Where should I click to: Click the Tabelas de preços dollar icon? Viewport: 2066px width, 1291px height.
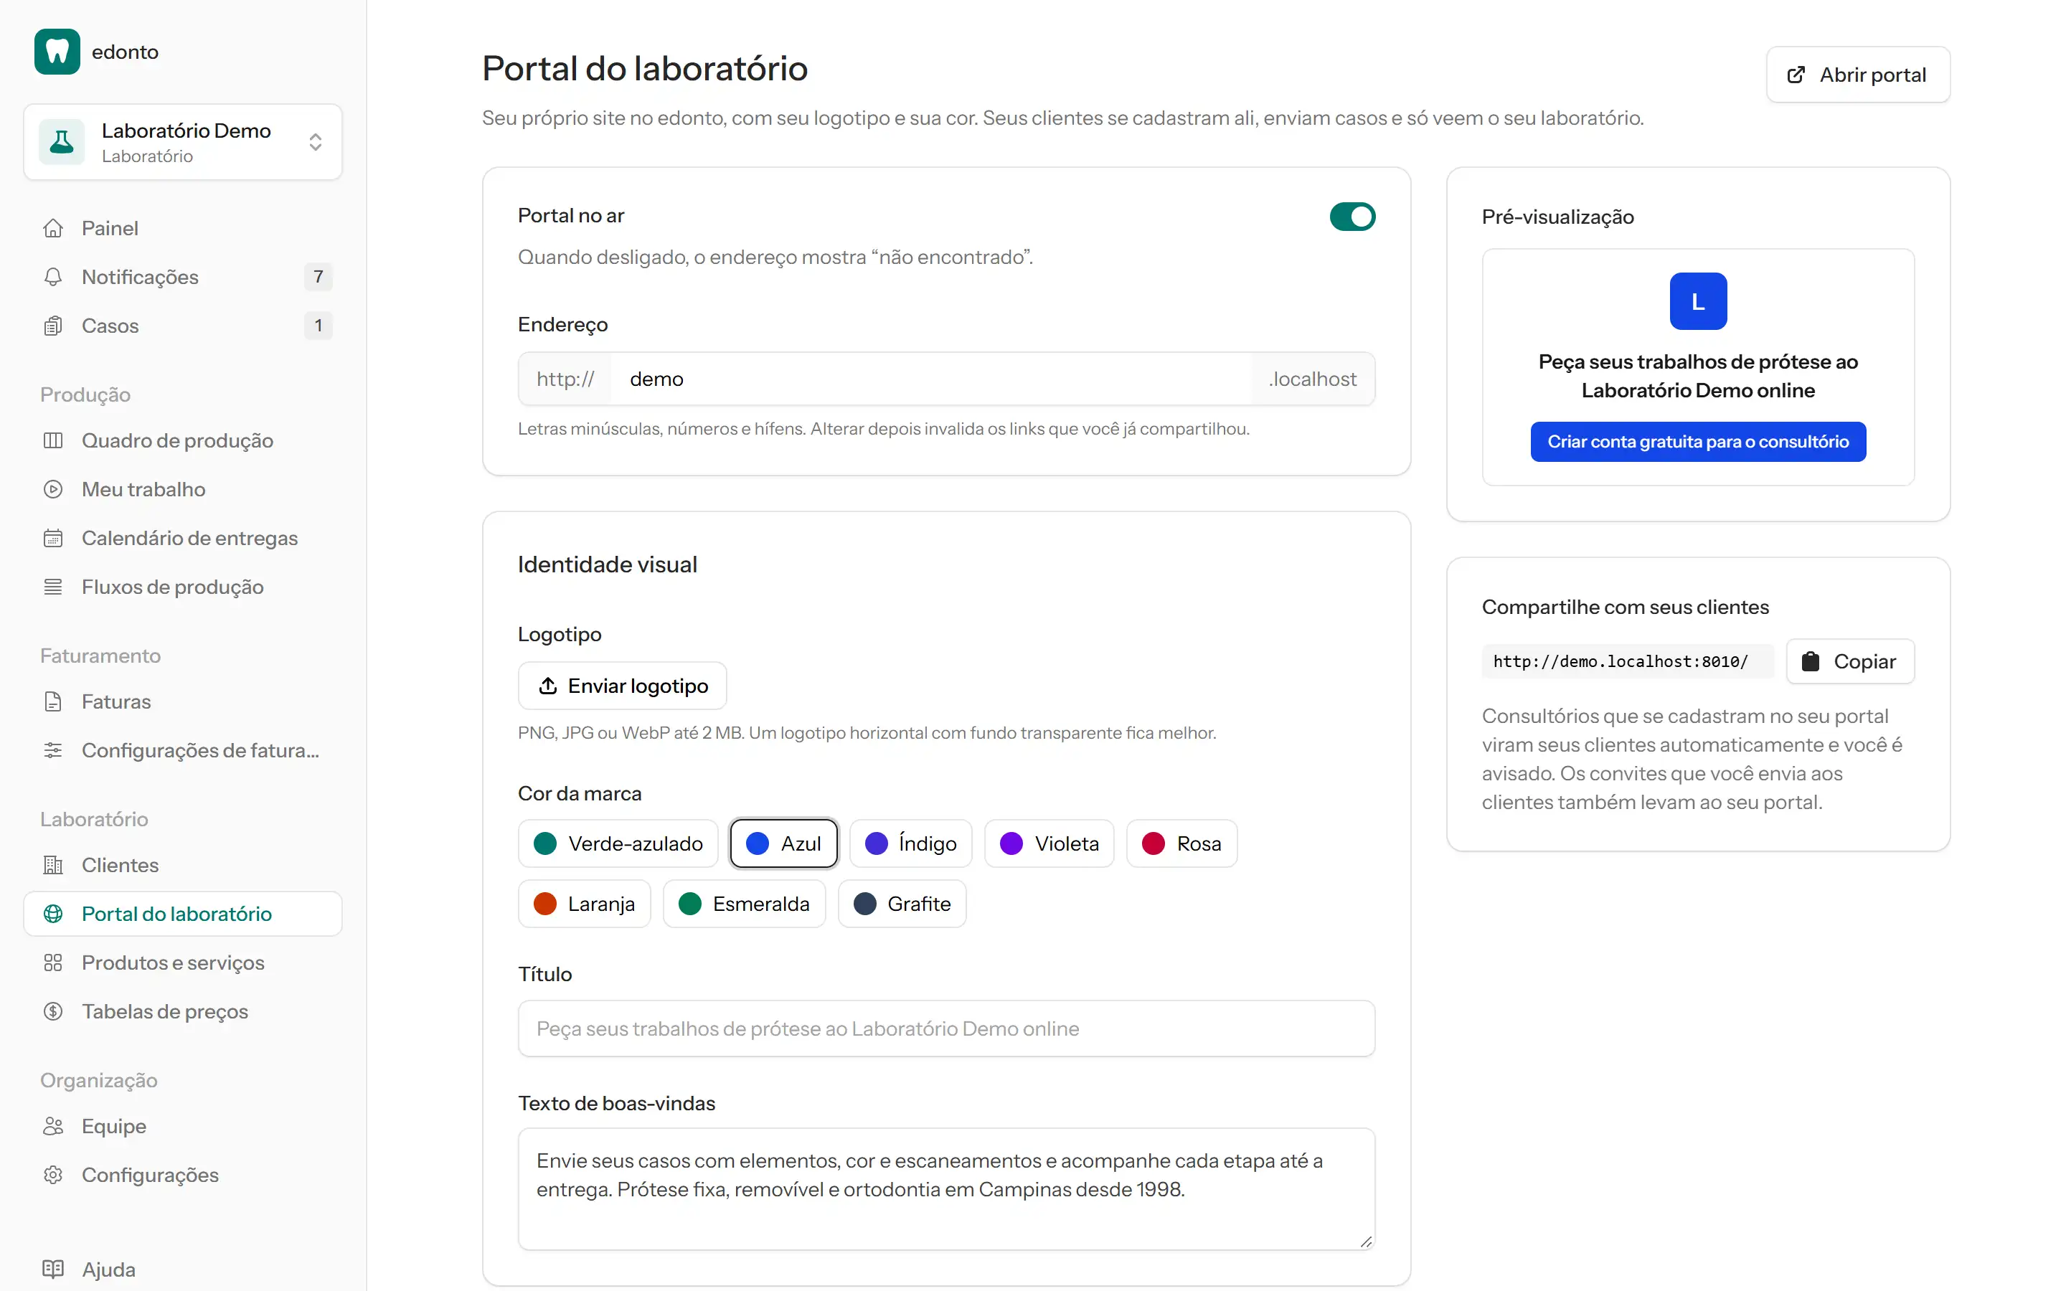[53, 1012]
